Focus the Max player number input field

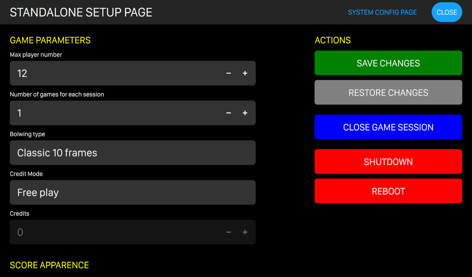coord(115,73)
